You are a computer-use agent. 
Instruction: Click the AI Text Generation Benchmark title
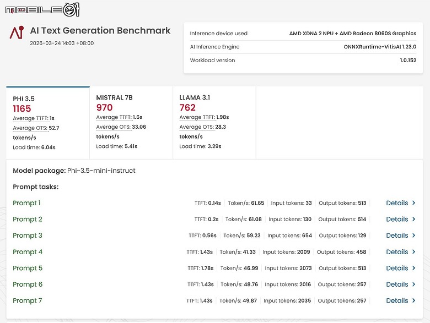tap(100, 31)
